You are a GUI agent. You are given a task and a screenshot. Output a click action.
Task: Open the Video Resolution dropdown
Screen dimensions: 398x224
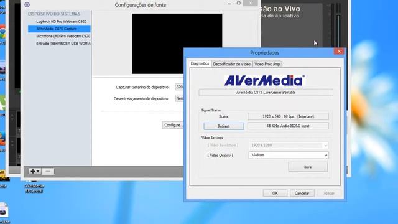pos(289,145)
